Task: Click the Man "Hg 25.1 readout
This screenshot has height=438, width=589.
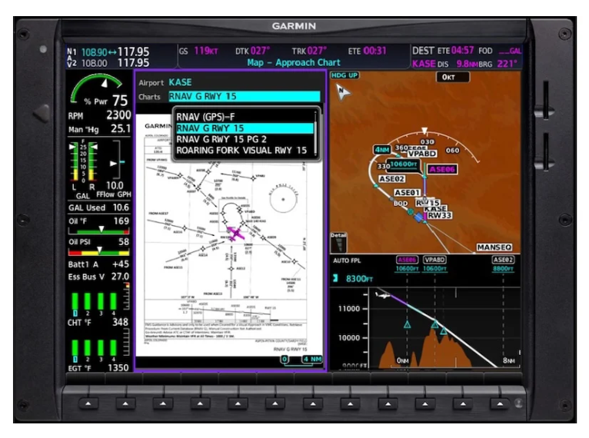Action: [x=99, y=129]
